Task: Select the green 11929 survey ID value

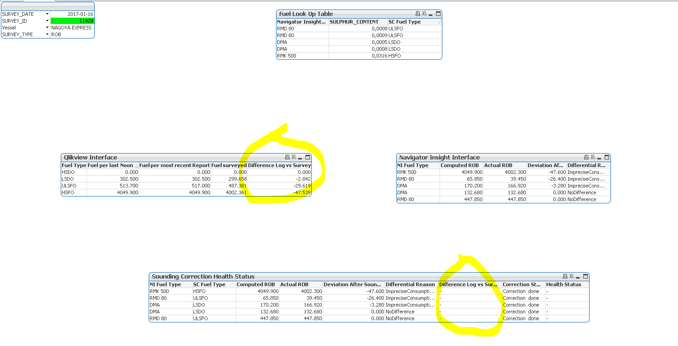Action: [x=73, y=21]
